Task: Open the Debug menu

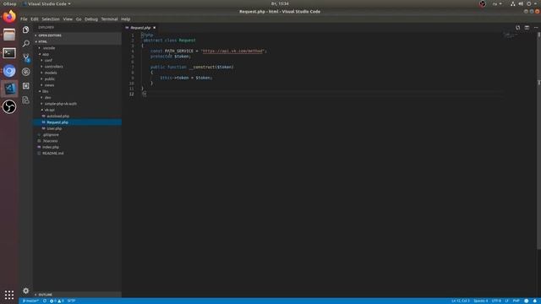Action: tap(91, 19)
